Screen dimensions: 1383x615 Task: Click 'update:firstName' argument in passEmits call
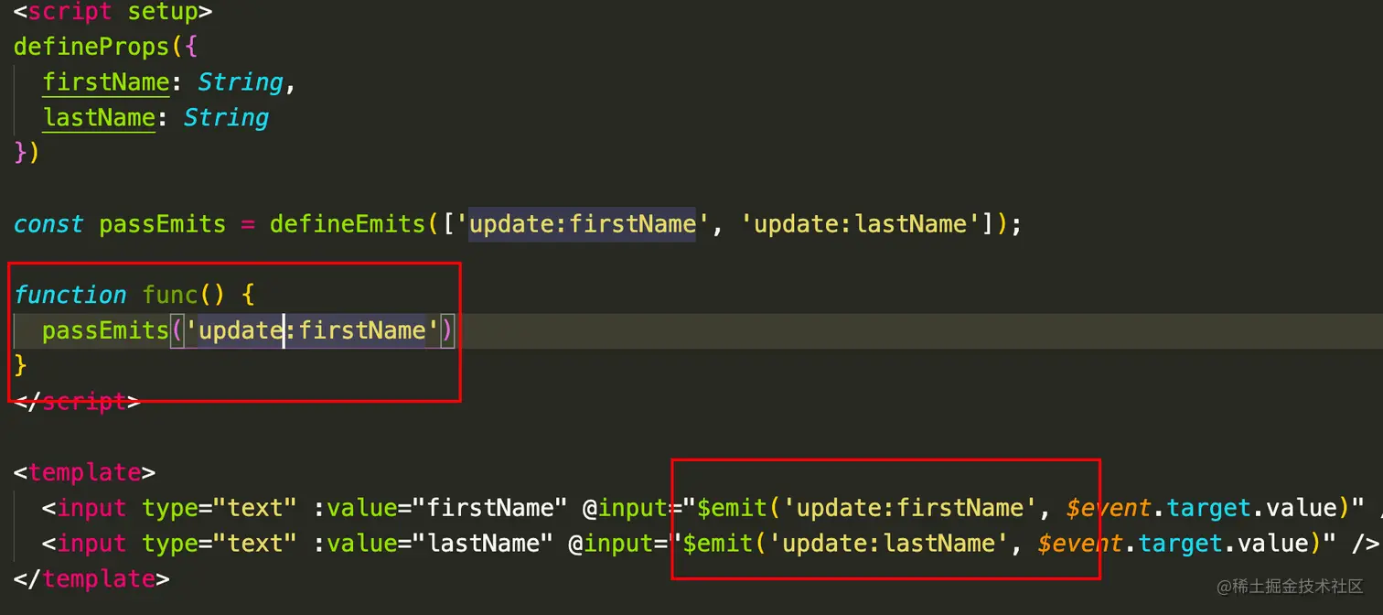tap(312, 330)
